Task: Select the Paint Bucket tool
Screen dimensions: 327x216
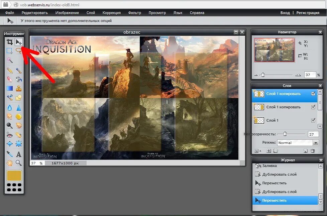Action: tap(19, 79)
